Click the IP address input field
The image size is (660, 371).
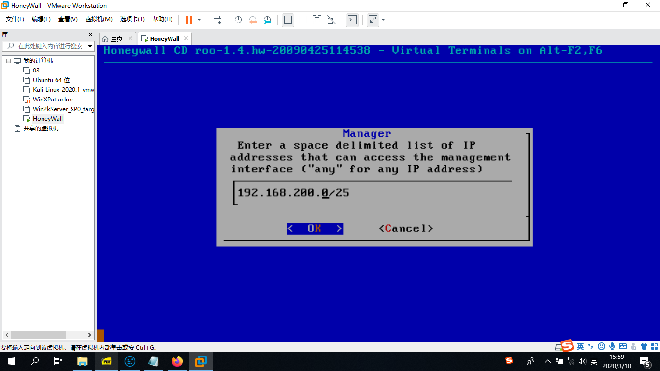[372, 193]
